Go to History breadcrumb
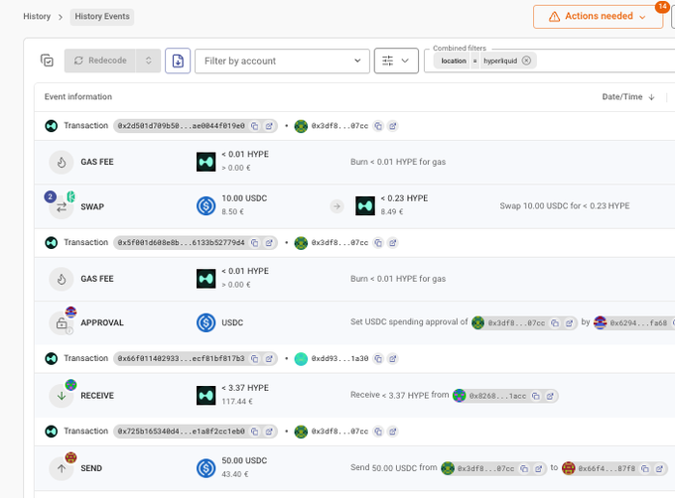Viewport: 675px width, 498px height. tap(37, 16)
